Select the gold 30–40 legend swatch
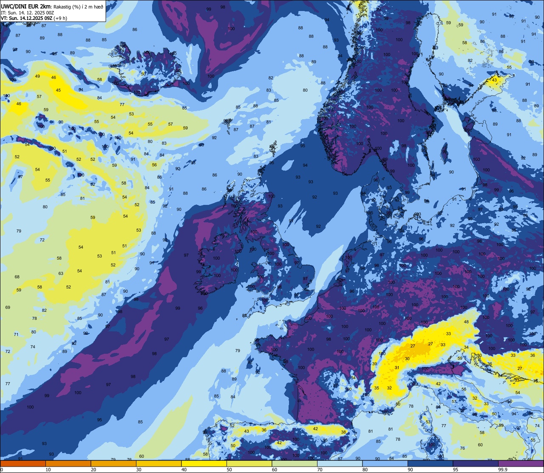This screenshot has width=544, height=473. (159, 464)
